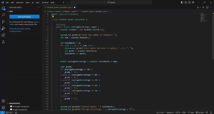This screenshot has width=214, height=114.
Task: Open the Terminal menu
Action: pos(45,3)
